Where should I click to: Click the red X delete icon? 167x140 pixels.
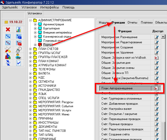pyautogui.click(x=8, y=30)
